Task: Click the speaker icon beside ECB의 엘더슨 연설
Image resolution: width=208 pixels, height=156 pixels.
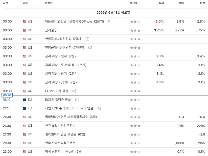Action: click(77, 100)
